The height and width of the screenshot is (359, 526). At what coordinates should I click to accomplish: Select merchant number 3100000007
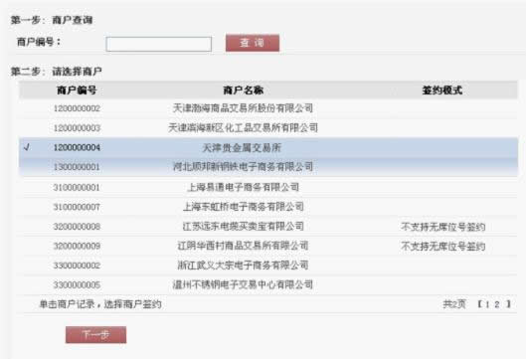click(77, 207)
